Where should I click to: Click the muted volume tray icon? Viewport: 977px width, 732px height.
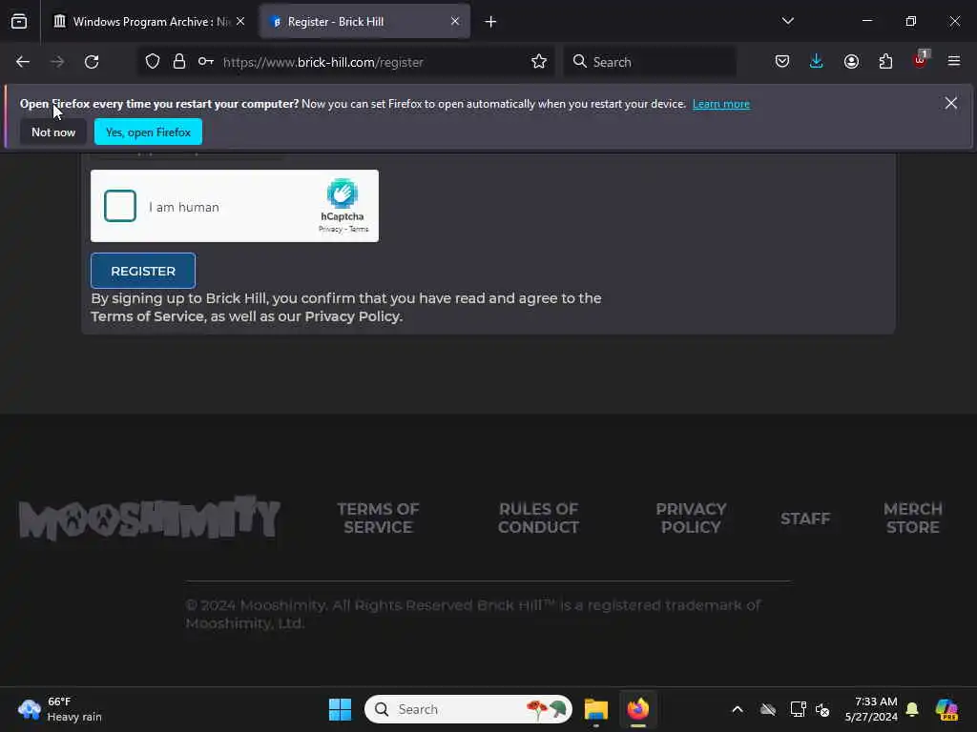[822, 709]
